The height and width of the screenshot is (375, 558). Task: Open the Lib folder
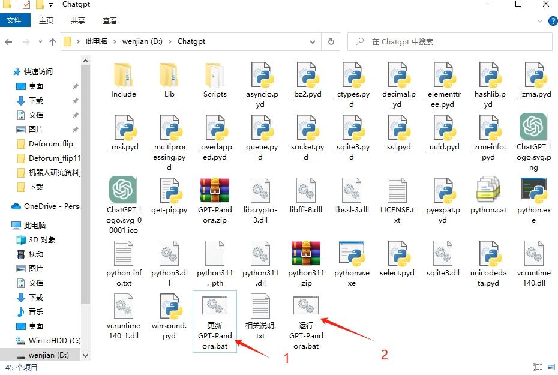click(169, 80)
